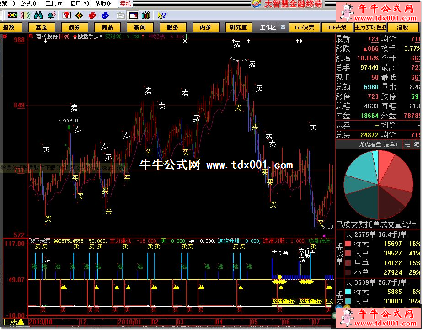Switch to 柱 bar view

(x=407, y=144)
